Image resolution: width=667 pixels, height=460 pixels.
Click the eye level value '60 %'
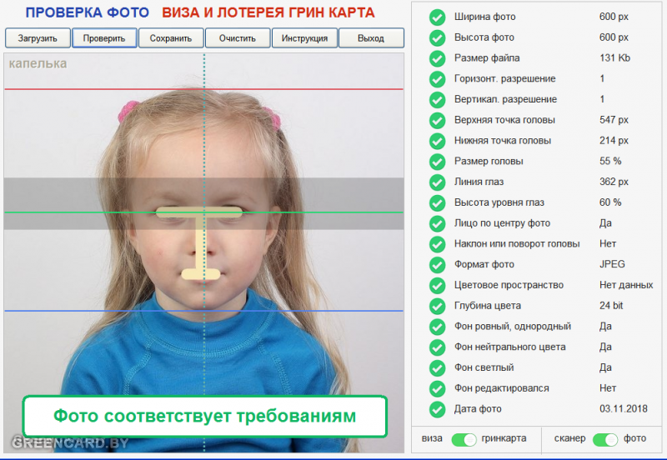coord(610,202)
